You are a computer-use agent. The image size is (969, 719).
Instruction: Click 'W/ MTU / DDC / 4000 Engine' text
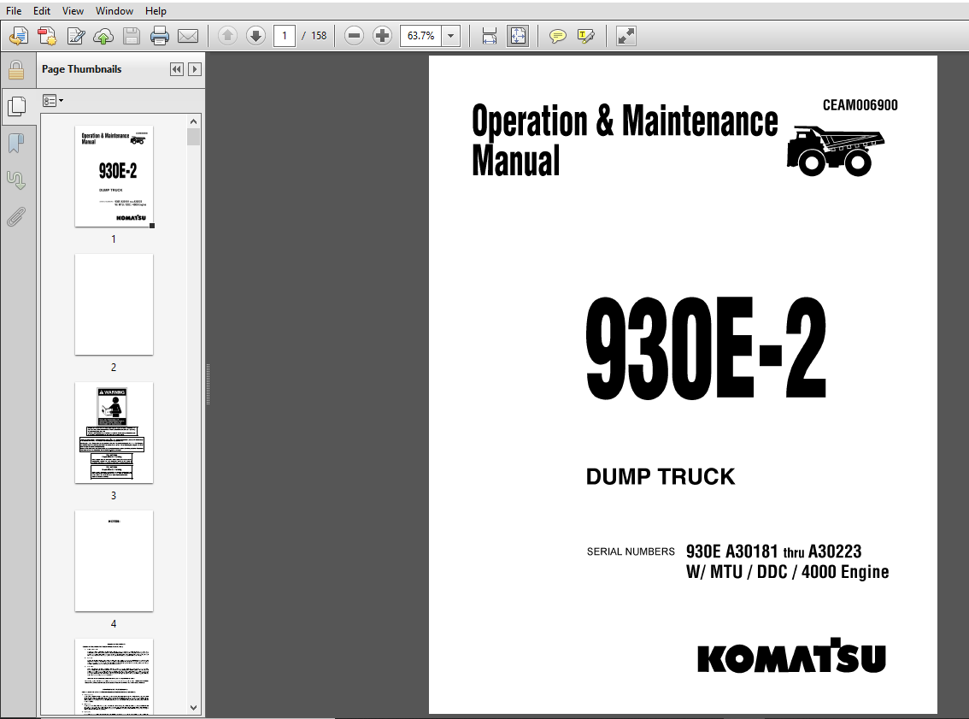point(787,572)
